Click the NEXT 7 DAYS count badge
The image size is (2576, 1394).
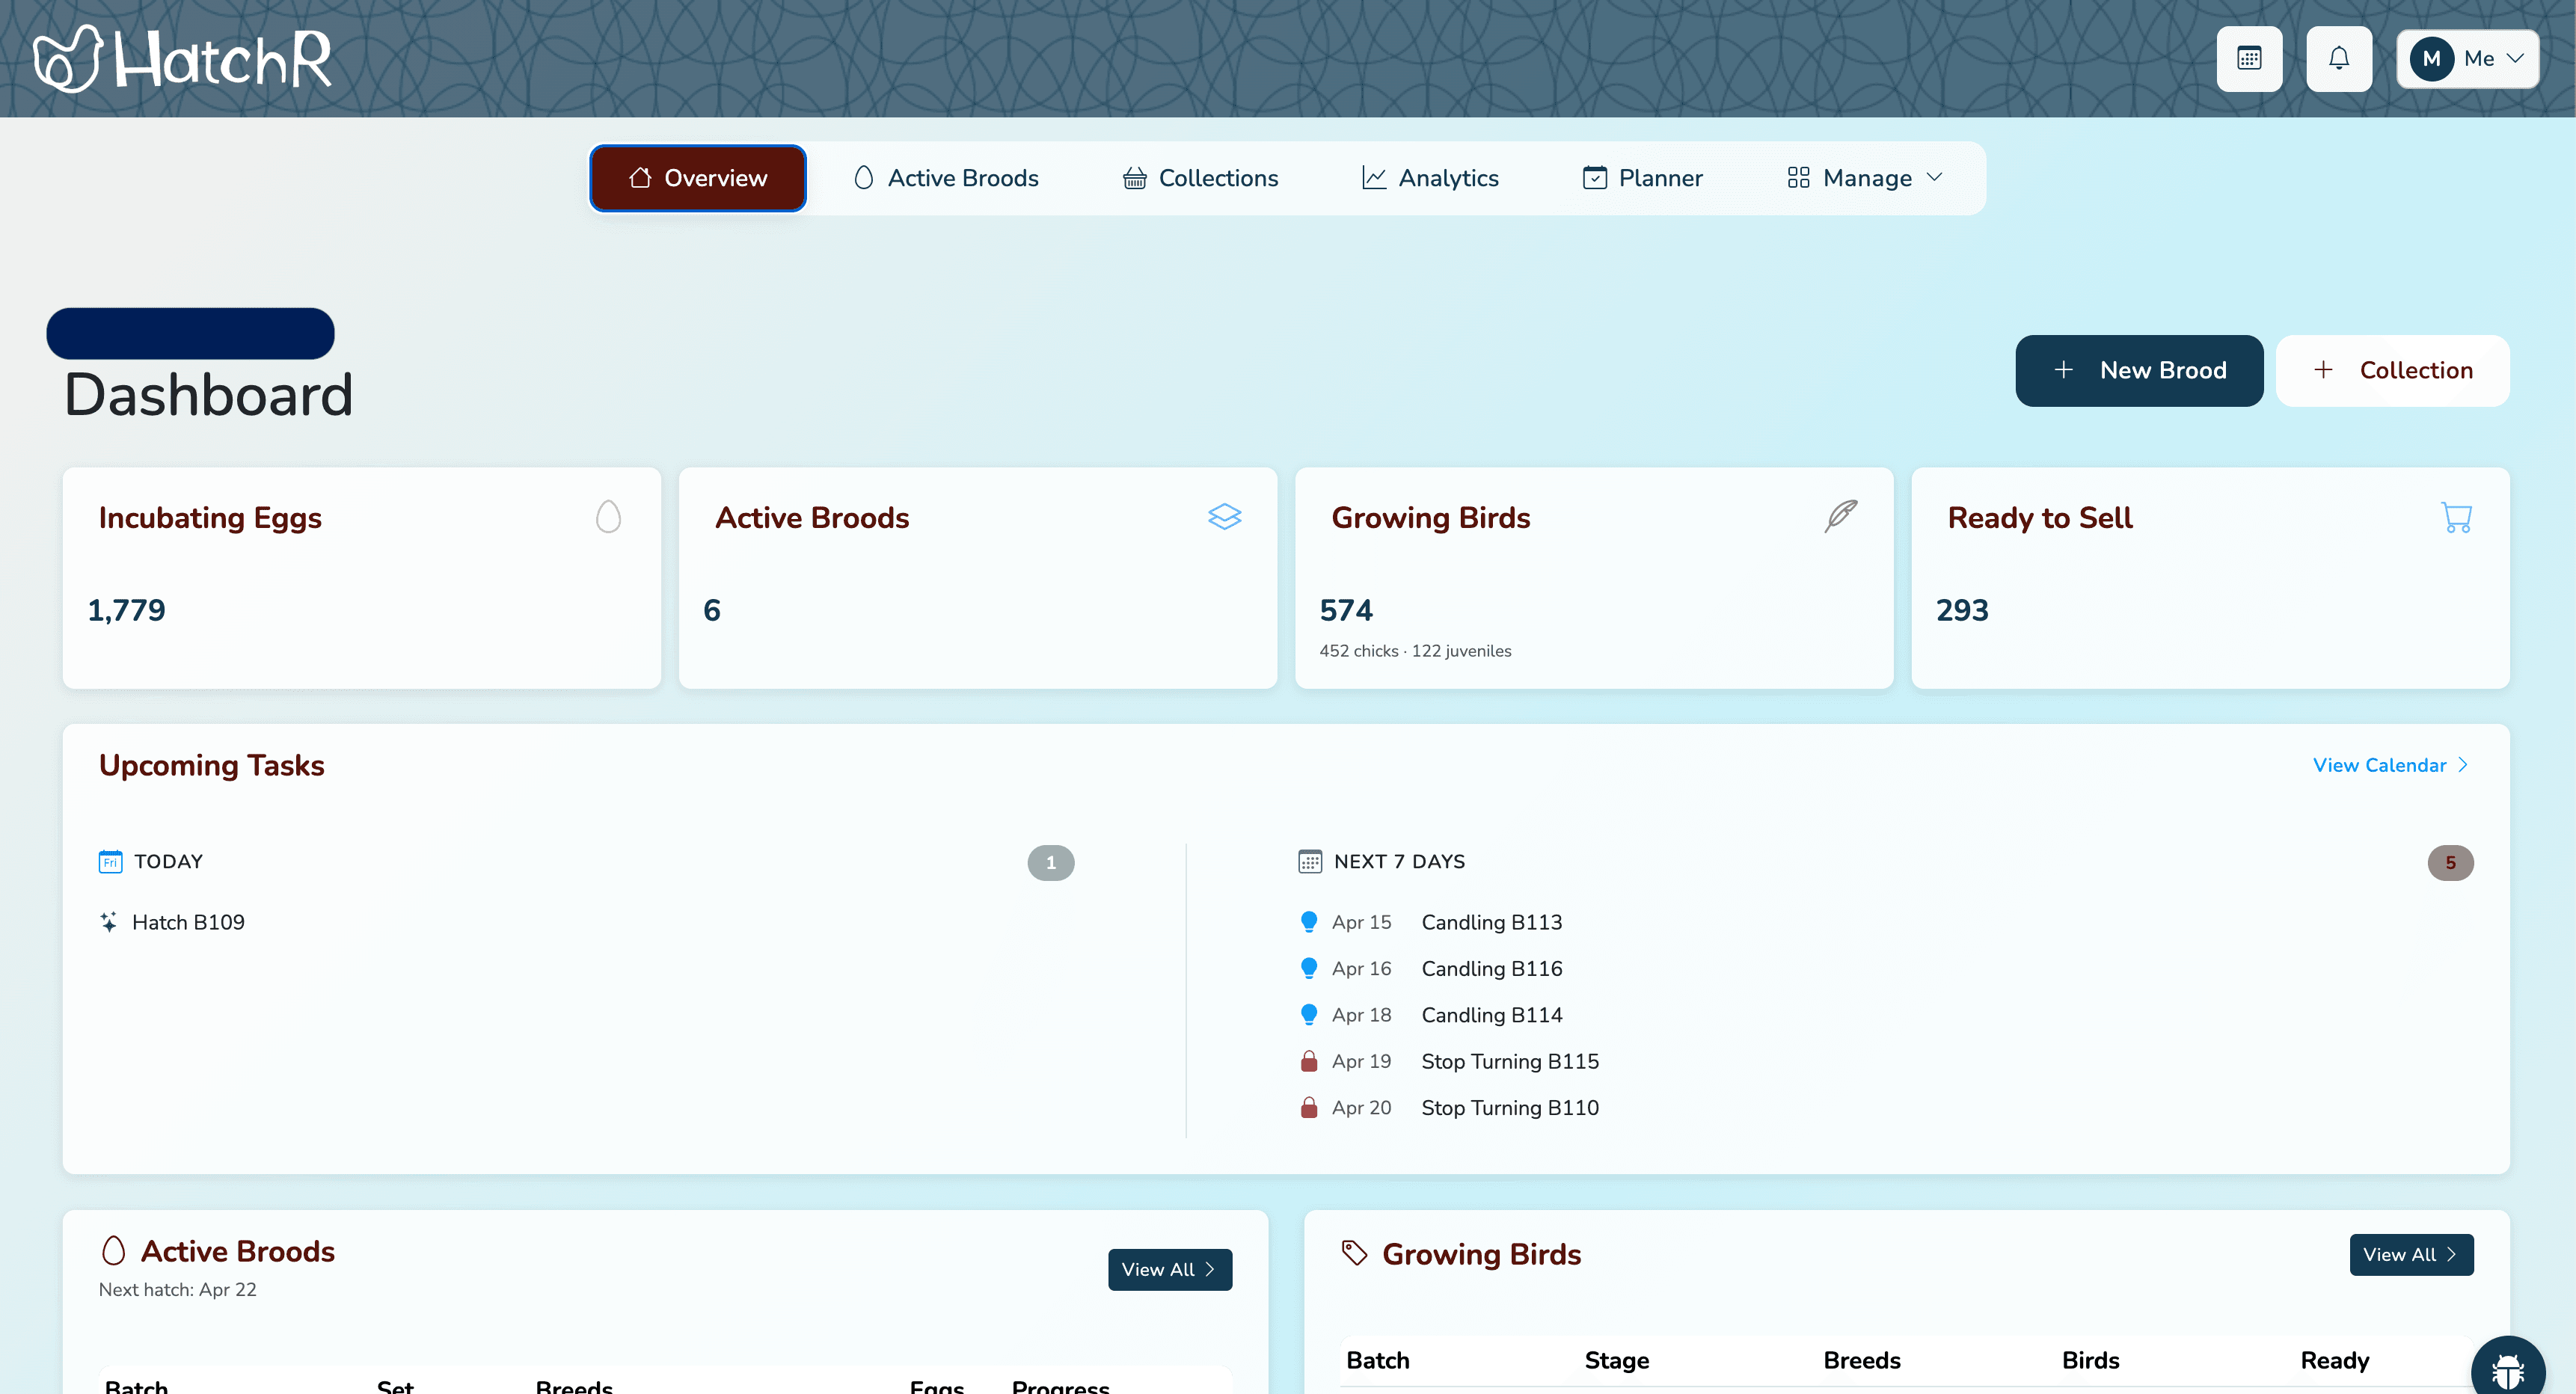(x=2451, y=862)
